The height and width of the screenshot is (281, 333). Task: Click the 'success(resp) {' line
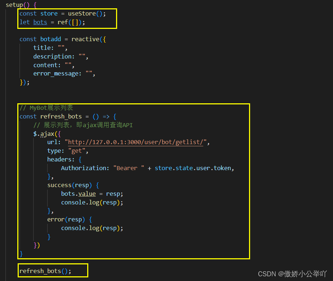click(73, 185)
